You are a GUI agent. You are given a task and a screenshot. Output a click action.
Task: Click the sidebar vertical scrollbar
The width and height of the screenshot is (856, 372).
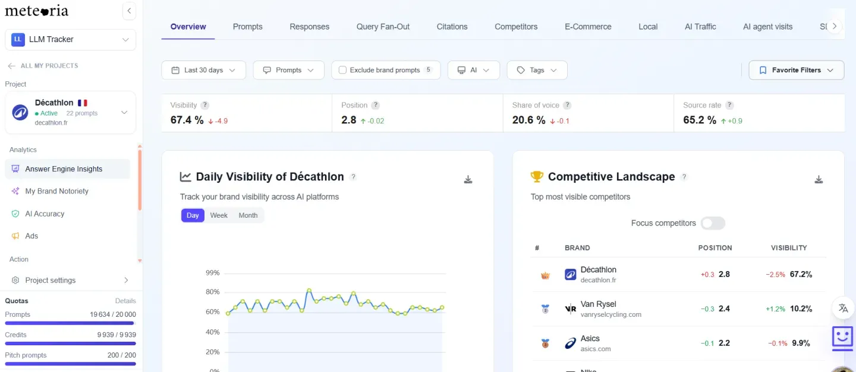[x=140, y=180]
